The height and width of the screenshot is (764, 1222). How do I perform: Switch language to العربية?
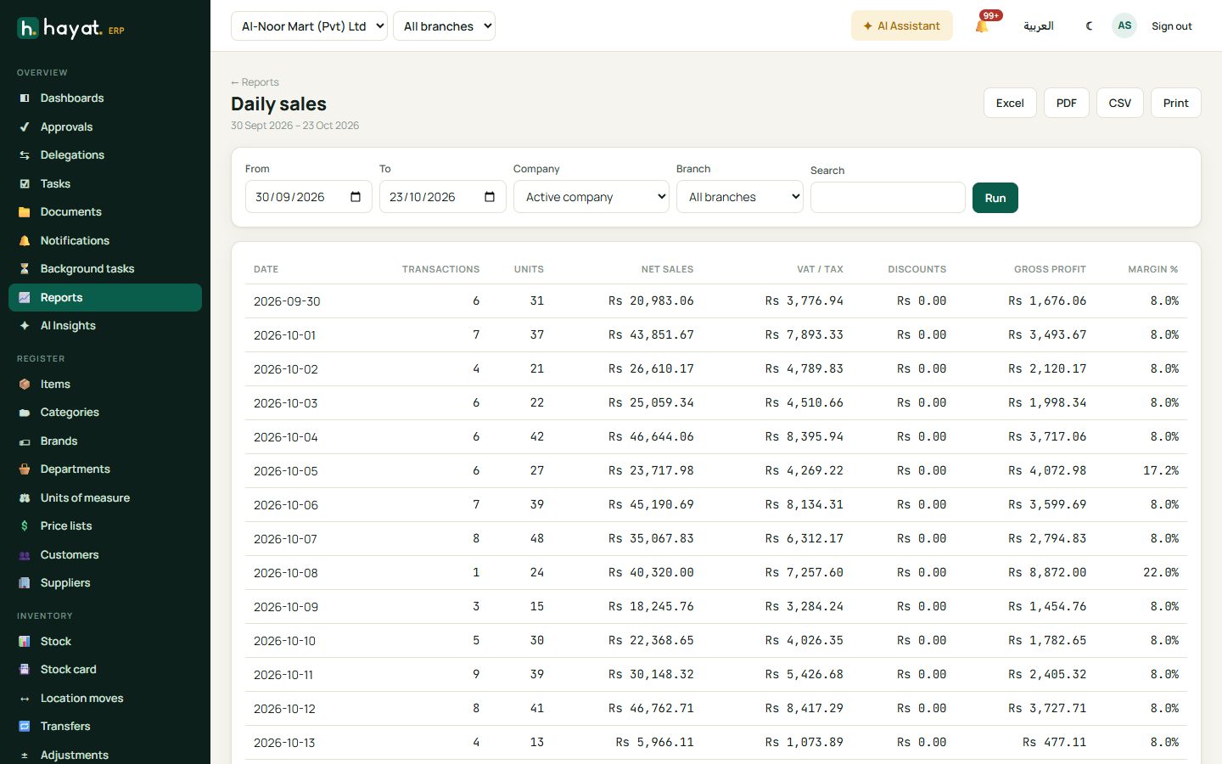[1039, 26]
